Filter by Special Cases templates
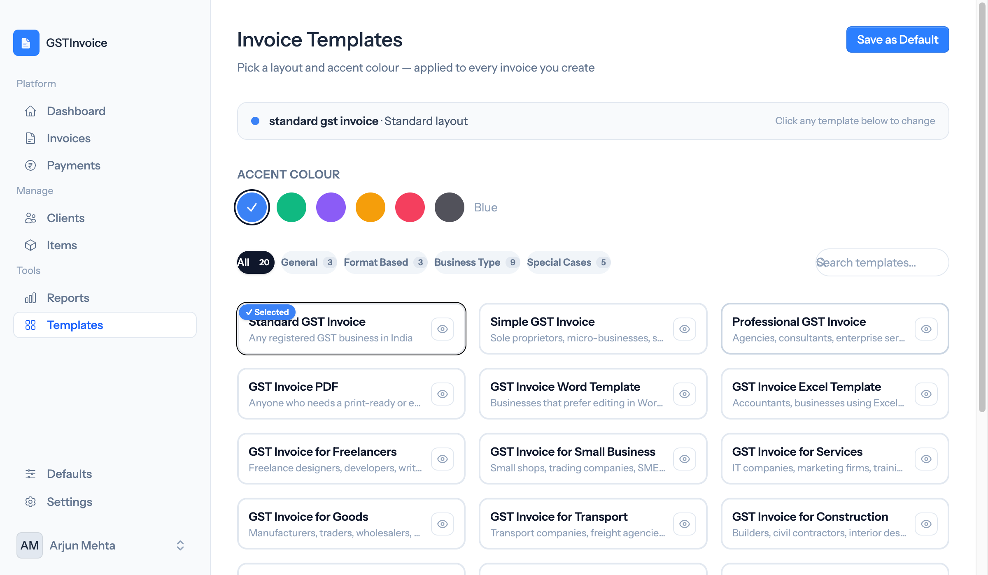 pos(569,262)
